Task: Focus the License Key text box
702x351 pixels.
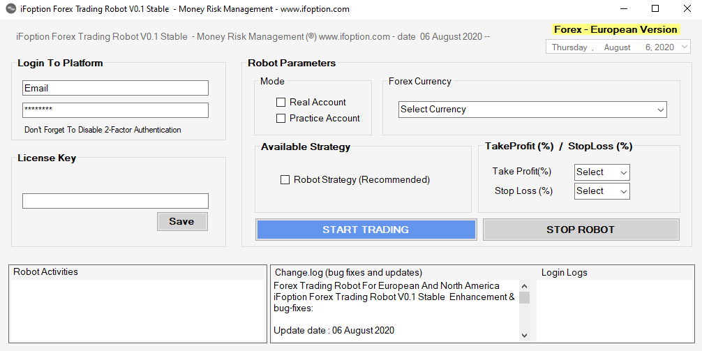Action: point(115,201)
